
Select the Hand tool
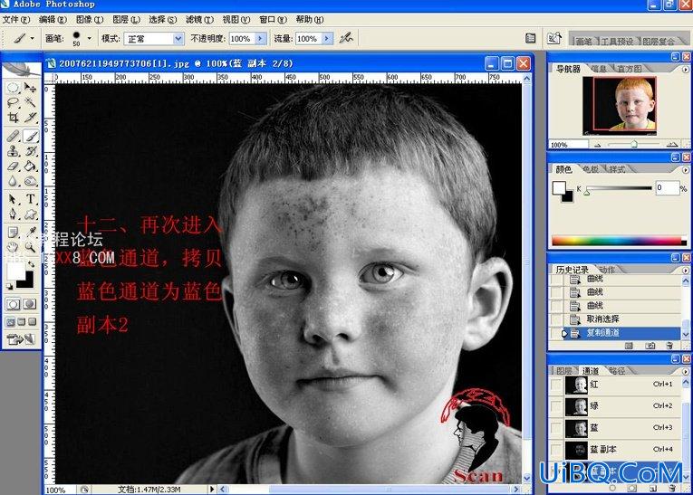pos(13,247)
